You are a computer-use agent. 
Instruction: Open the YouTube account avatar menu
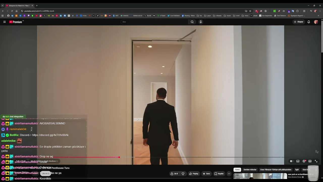tap(316, 22)
